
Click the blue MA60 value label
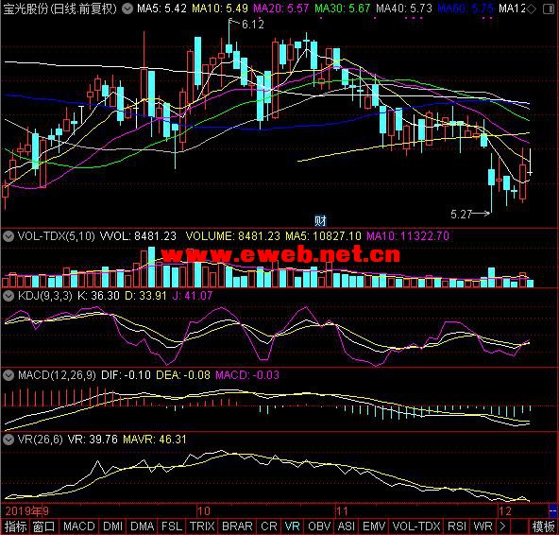click(x=466, y=9)
